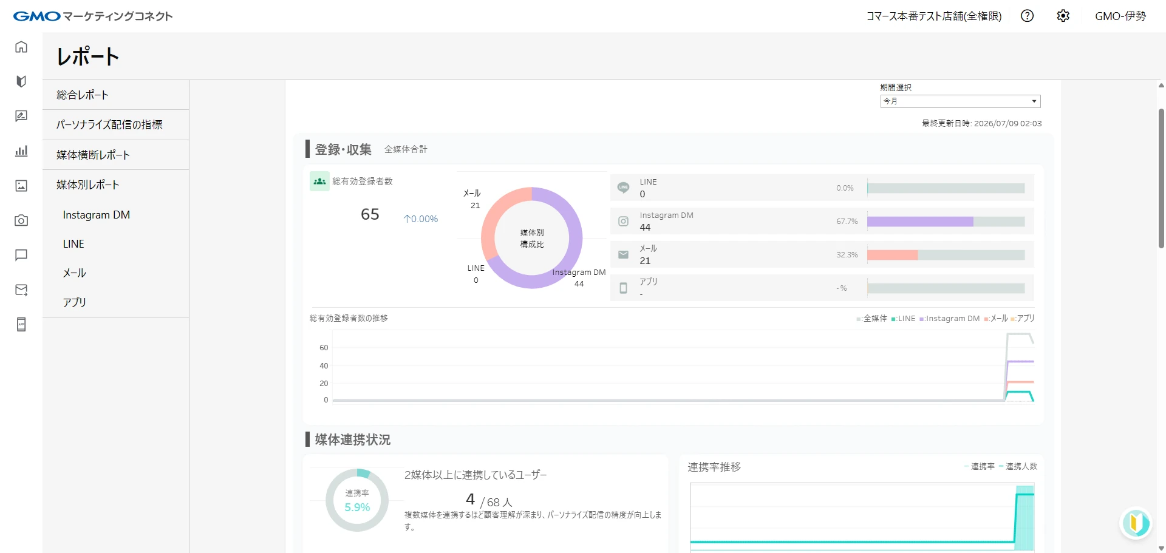Click the ↑0.00% change indicator

coord(421,219)
